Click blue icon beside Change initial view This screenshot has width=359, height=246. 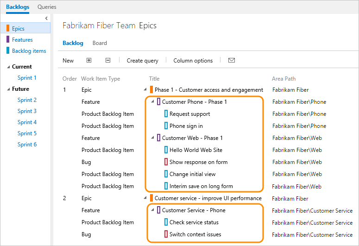coord(166,174)
